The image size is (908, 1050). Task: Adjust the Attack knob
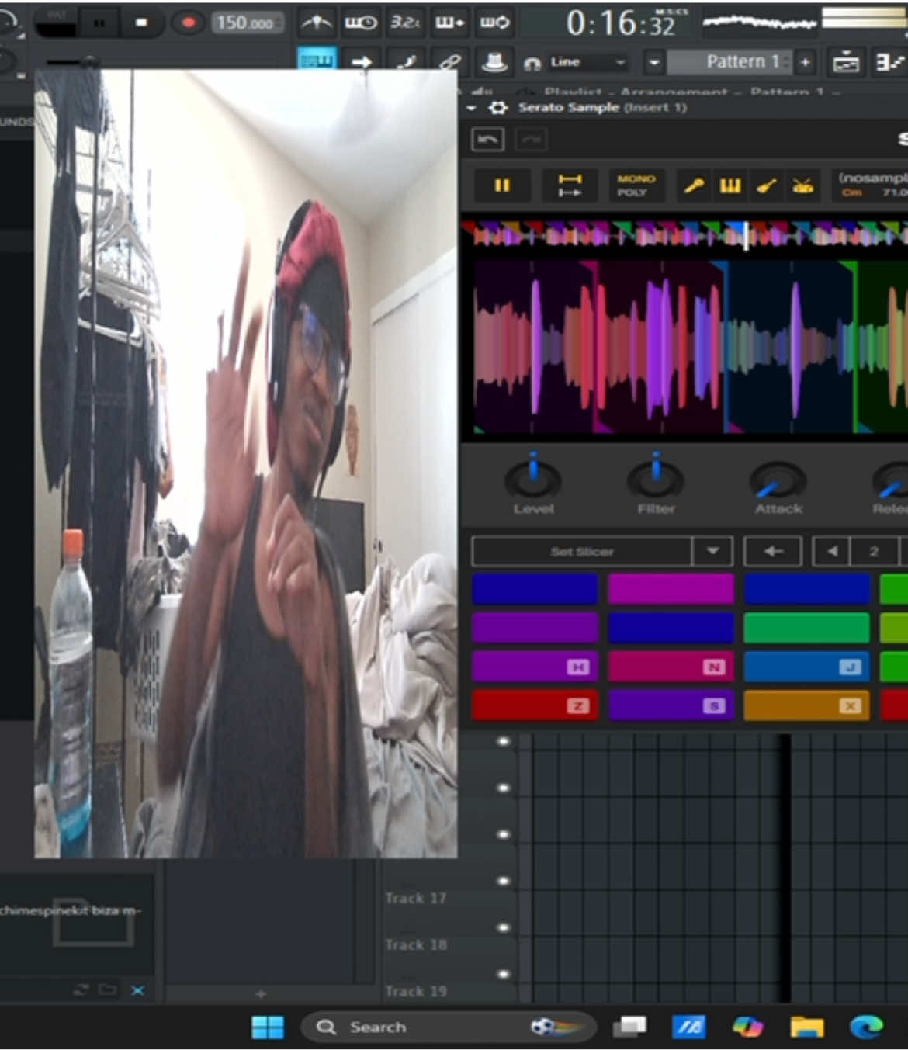pos(778,480)
